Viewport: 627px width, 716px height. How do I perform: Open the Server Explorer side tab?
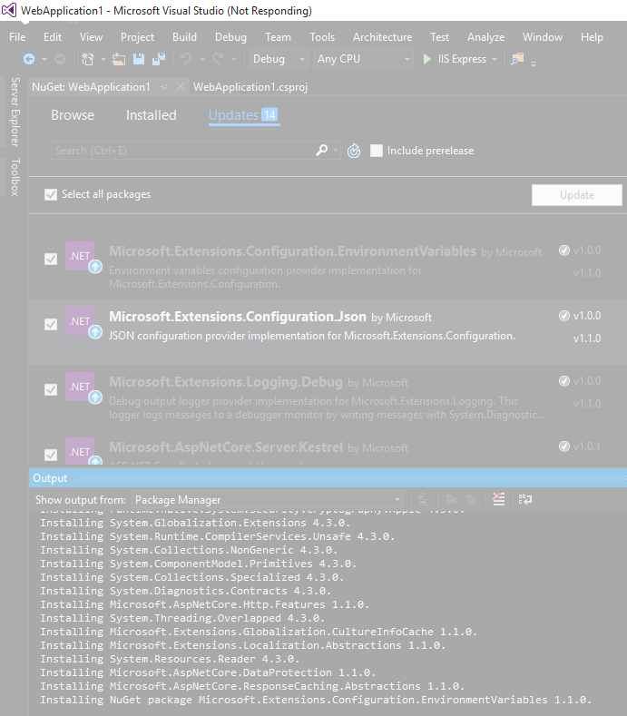point(15,112)
